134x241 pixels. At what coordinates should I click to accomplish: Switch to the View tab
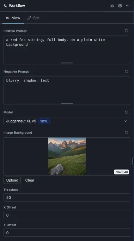13,18
